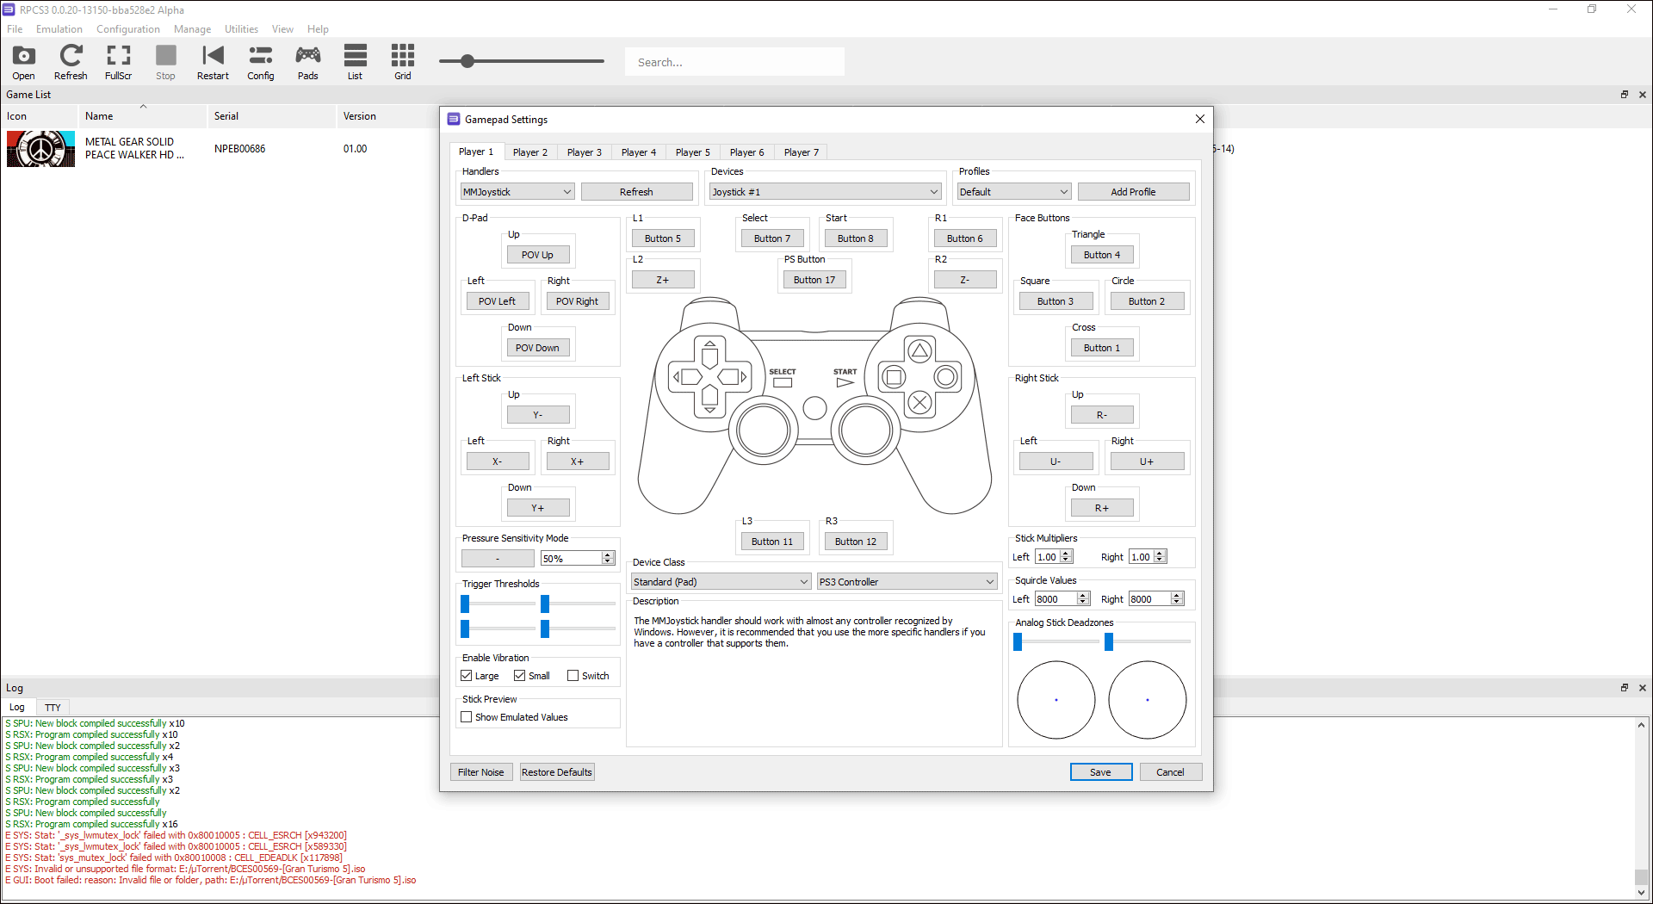Open the Handlers MMJoystick dropdown
Image resolution: width=1653 pixels, height=904 pixels.
pyautogui.click(x=517, y=192)
